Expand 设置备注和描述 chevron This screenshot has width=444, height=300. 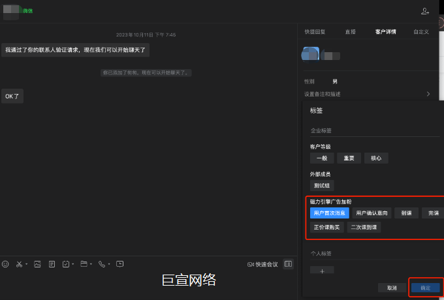(428, 94)
